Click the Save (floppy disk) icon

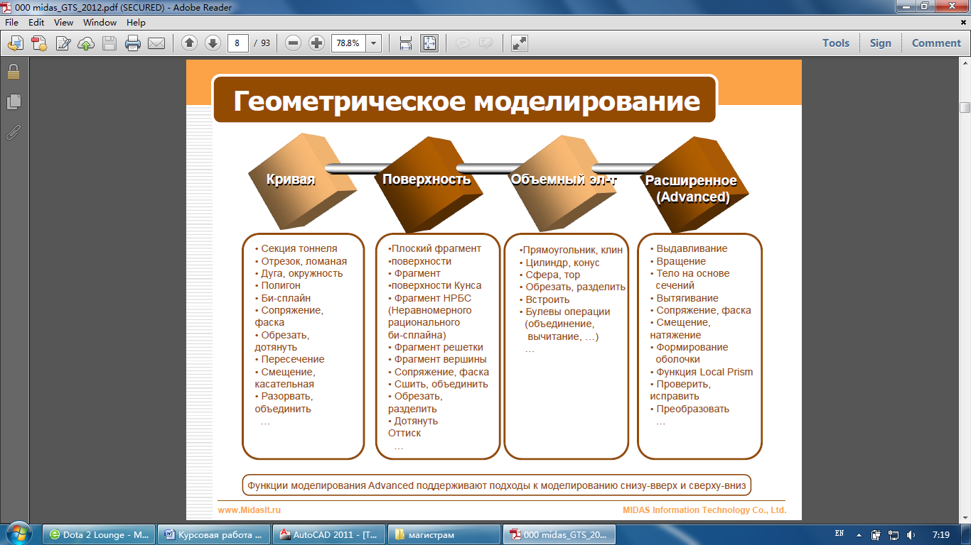109,43
